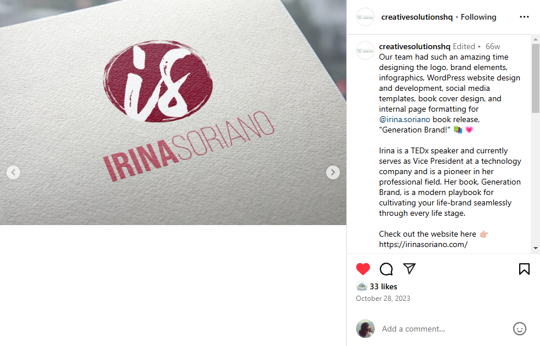Click the Irina Soriano logo image
The image size is (540, 346).
pyautogui.click(x=173, y=112)
